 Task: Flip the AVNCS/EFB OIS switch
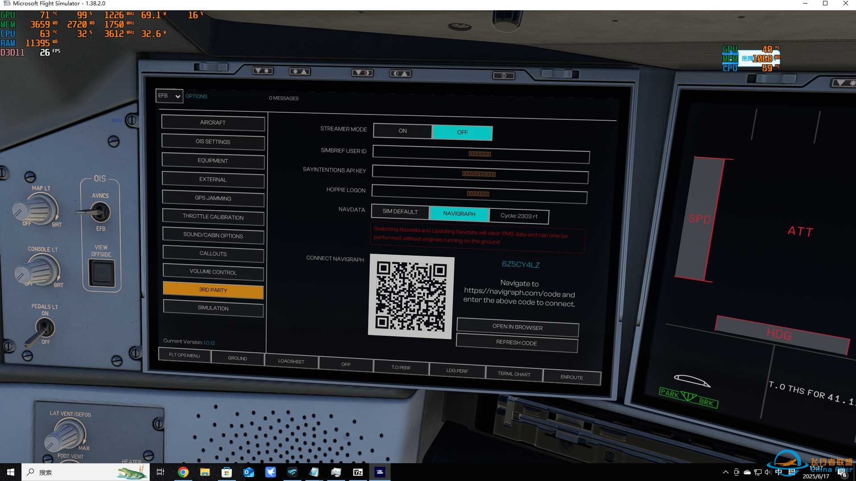tap(99, 212)
